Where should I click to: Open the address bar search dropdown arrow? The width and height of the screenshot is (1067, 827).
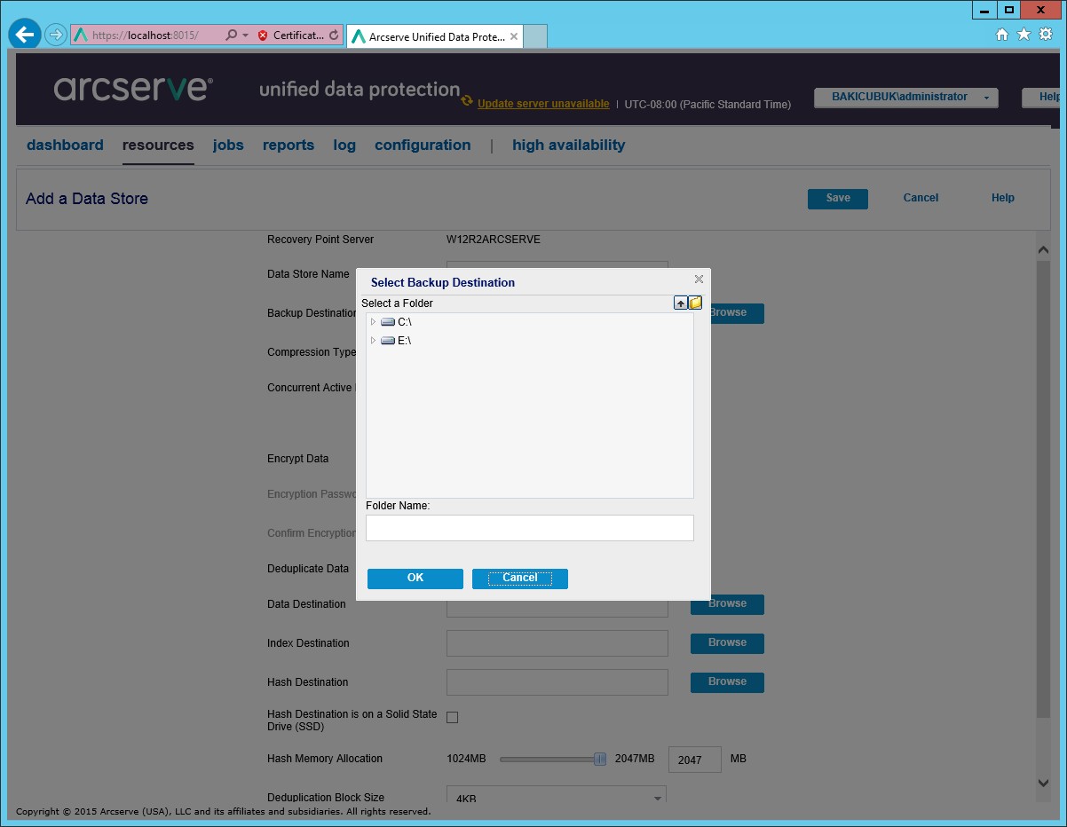pos(245,35)
